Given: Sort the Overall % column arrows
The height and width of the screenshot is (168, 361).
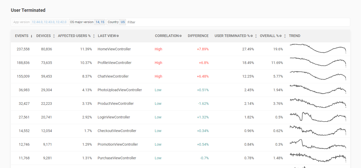Looking at the screenshot, I should tap(285, 36).
